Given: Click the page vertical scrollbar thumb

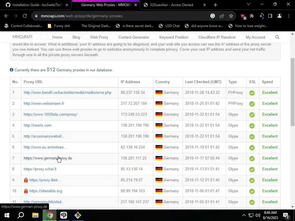Looking at the screenshot, I should tap(292, 92).
